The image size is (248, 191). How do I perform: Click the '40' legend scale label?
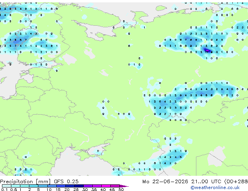103,189
